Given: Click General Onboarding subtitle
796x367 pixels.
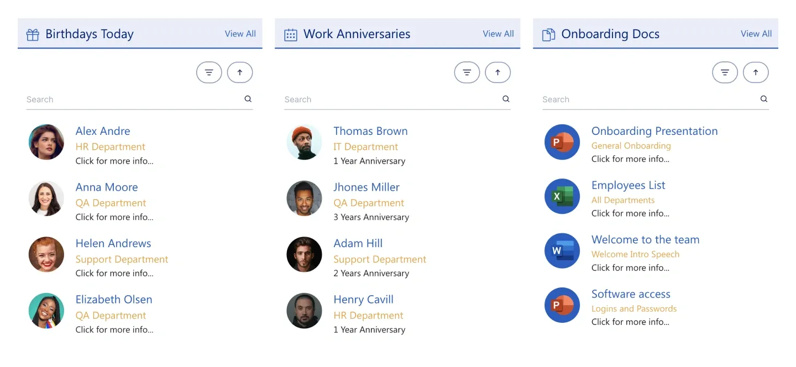Looking at the screenshot, I should click(x=631, y=146).
